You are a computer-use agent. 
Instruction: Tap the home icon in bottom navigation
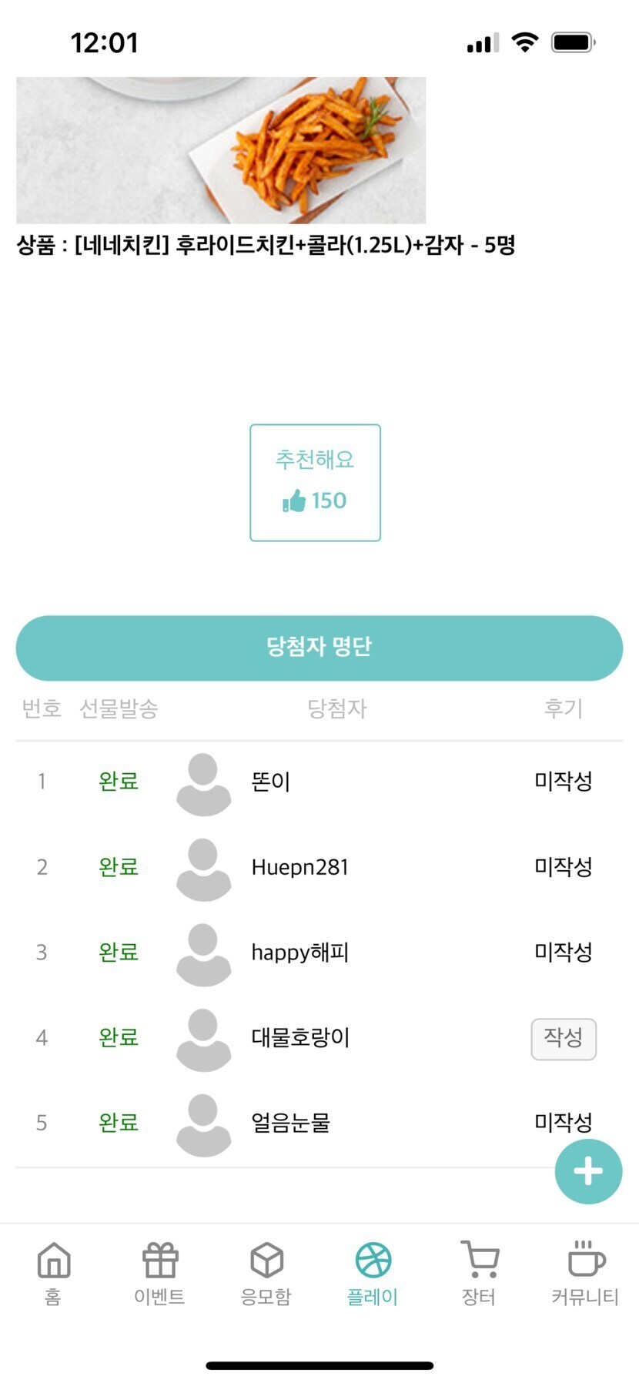(x=53, y=1273)
